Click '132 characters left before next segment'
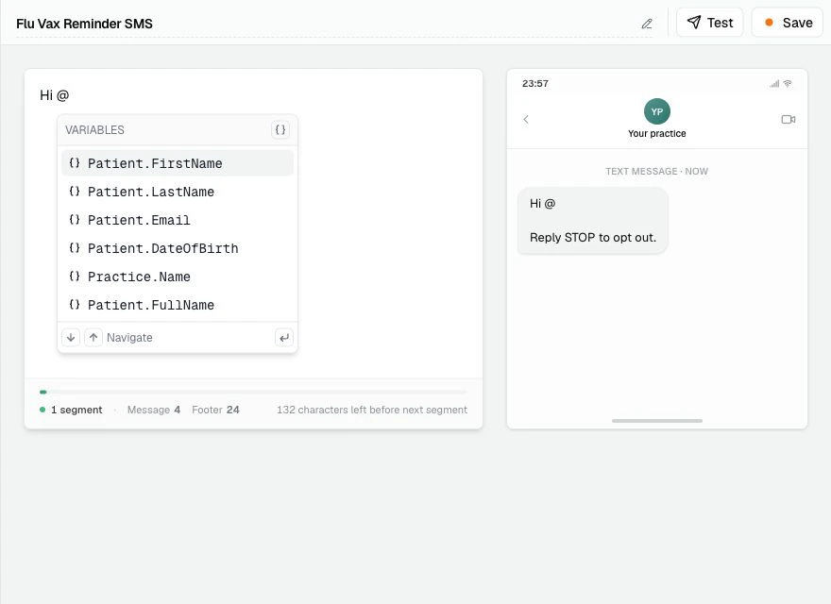831x604 pixels. (372, 410)
